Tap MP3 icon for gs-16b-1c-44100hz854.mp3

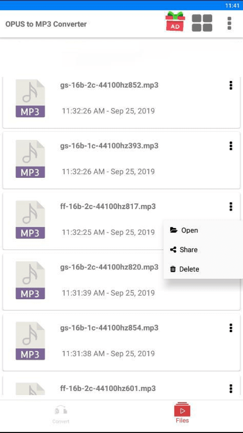pyautogui.click(x=30, y=341)
